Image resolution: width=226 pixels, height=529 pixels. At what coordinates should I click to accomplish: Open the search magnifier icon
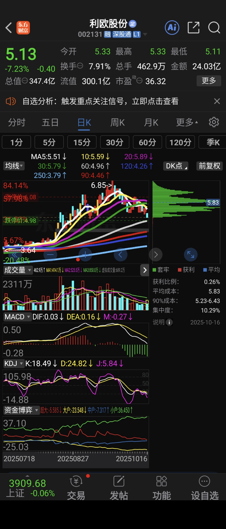click(x=214, y=28)
